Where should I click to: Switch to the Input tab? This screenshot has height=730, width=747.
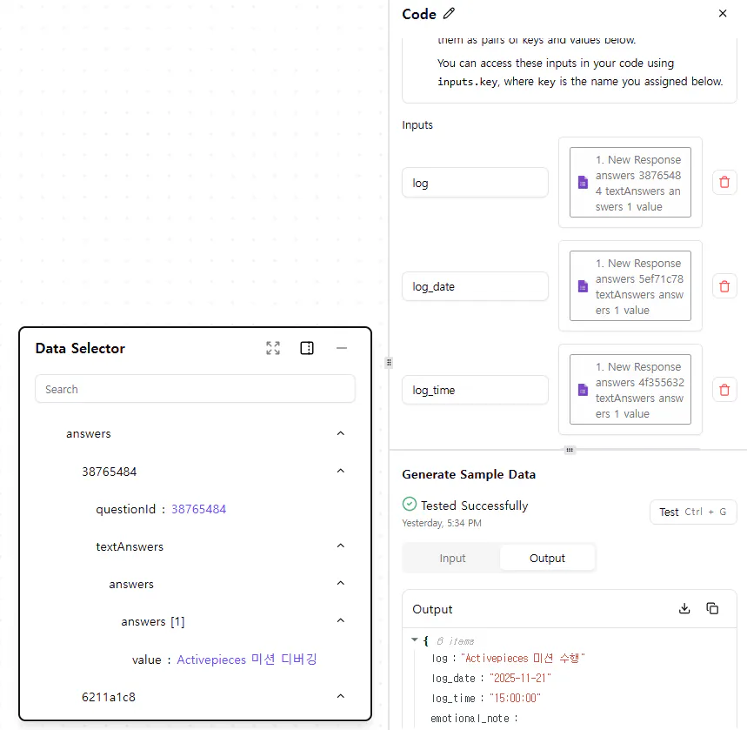[452, 558]
